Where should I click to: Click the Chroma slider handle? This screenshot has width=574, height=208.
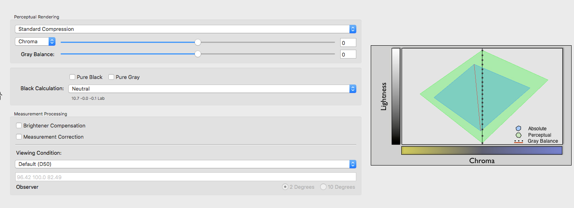[x=198, y=42]
